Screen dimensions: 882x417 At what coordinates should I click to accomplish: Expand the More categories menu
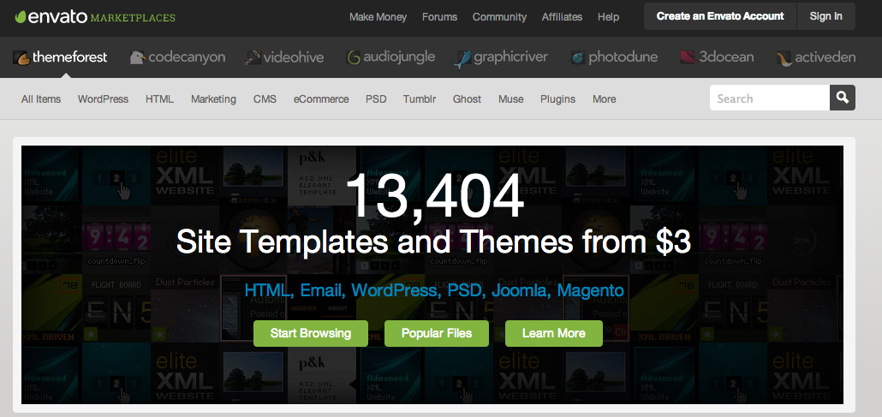click(604, 99)
